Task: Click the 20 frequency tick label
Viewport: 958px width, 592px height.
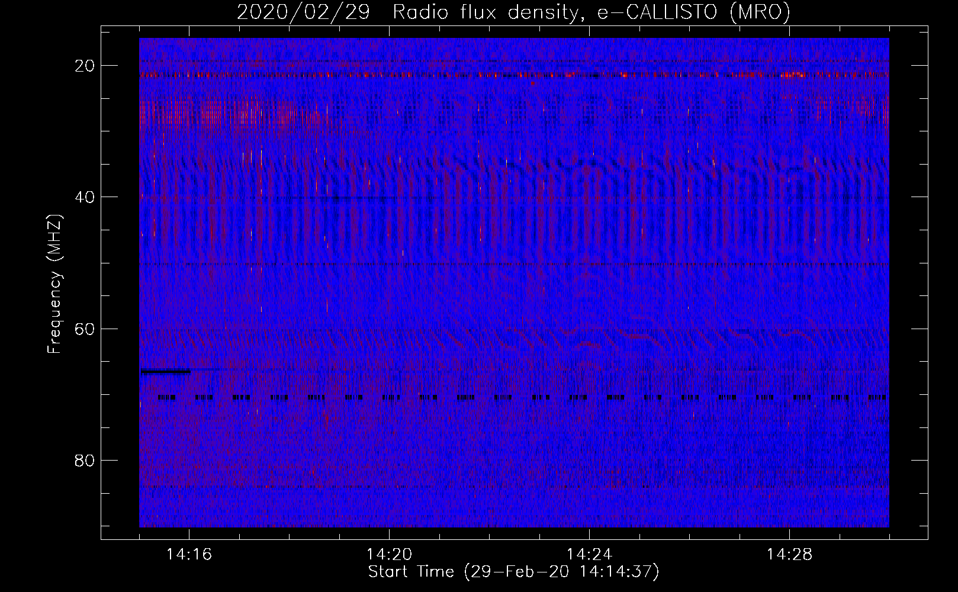Action: coord(85,66)
